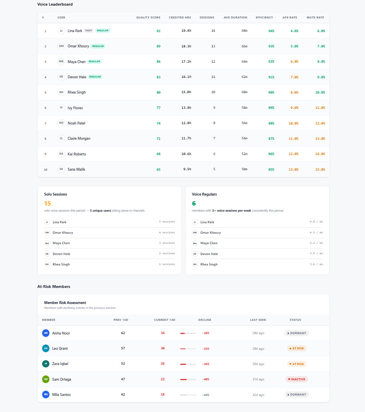
Task: Click the Voice Regulars count of 6
Action: coord(194,204)
